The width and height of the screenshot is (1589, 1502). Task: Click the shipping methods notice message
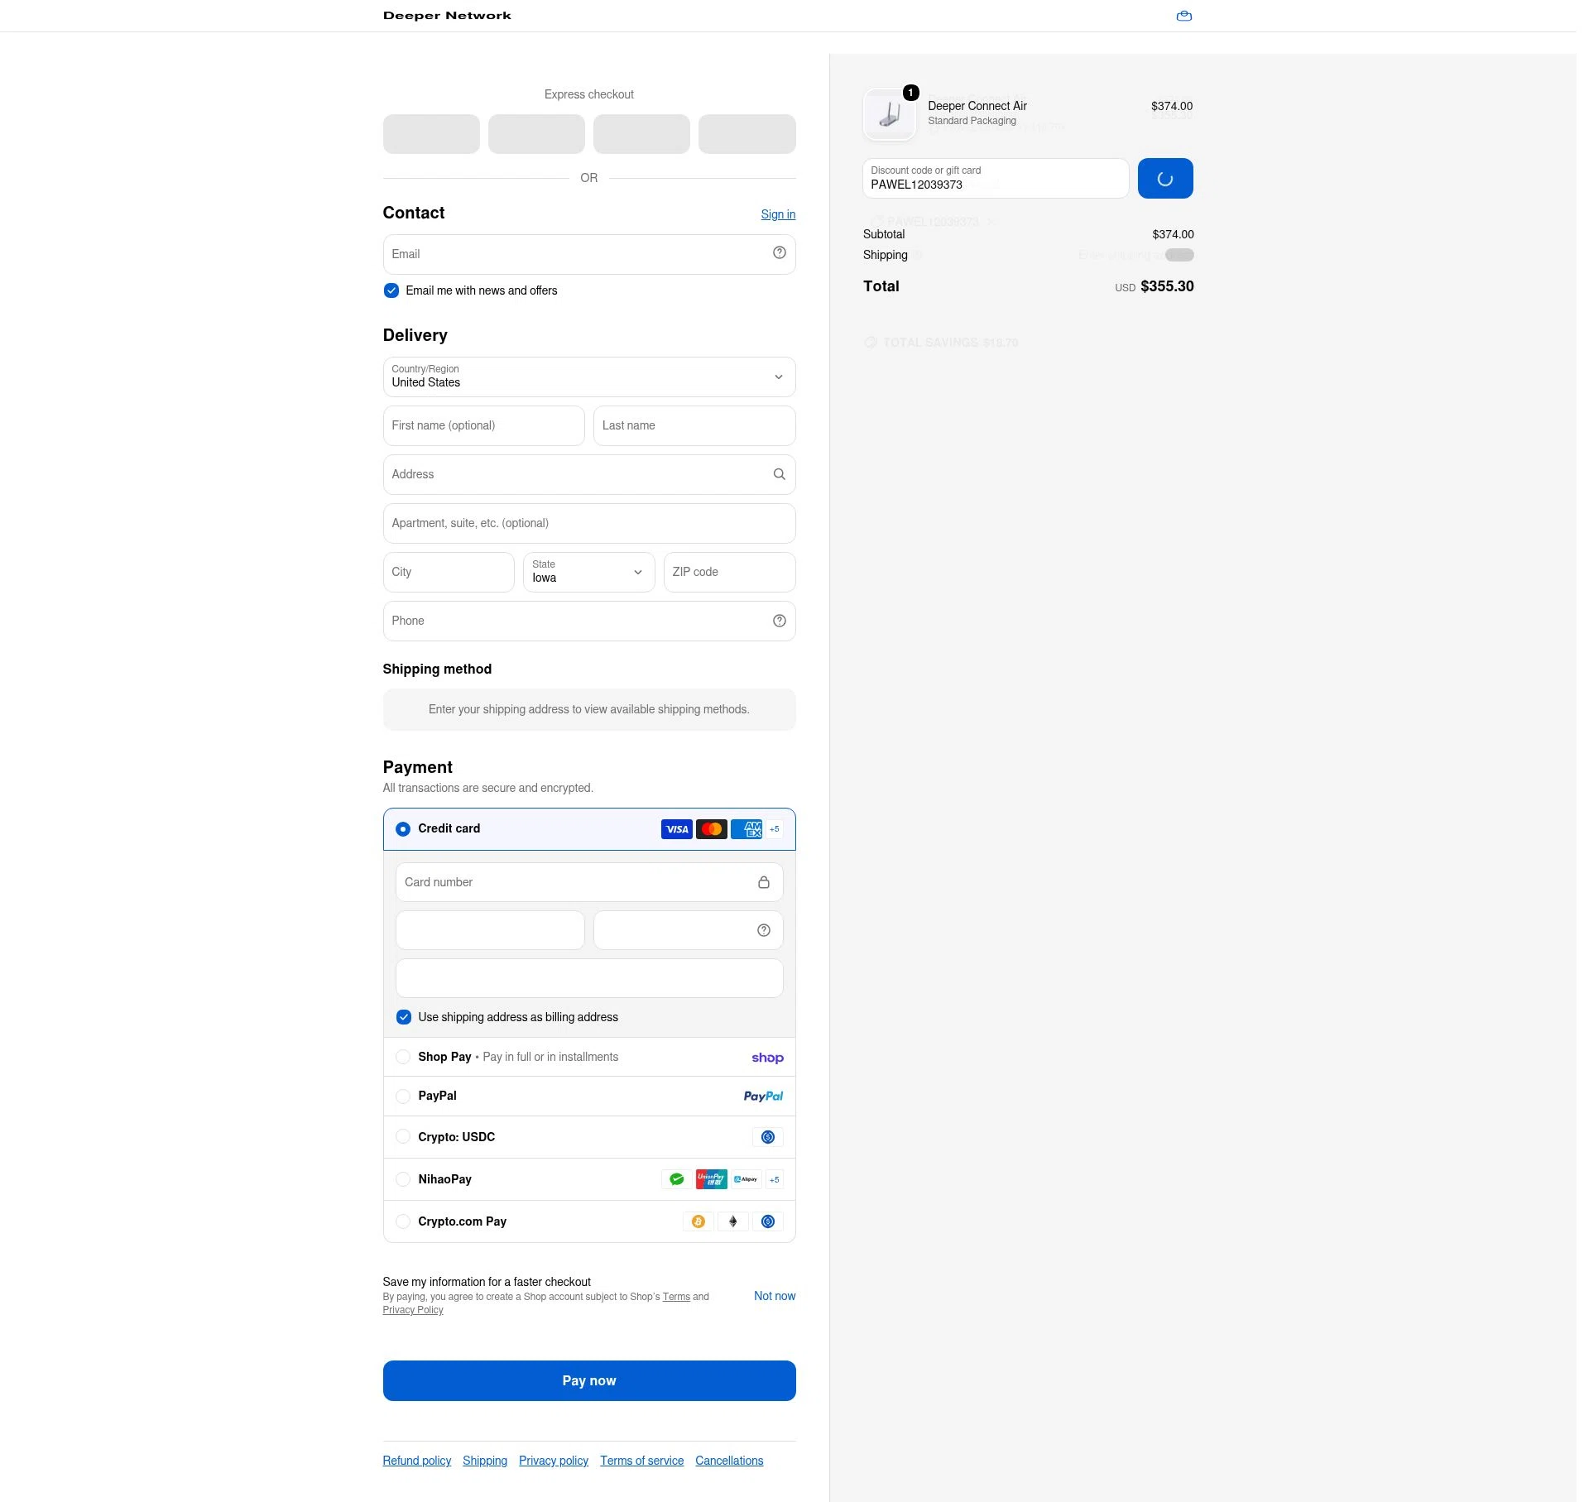589,709
